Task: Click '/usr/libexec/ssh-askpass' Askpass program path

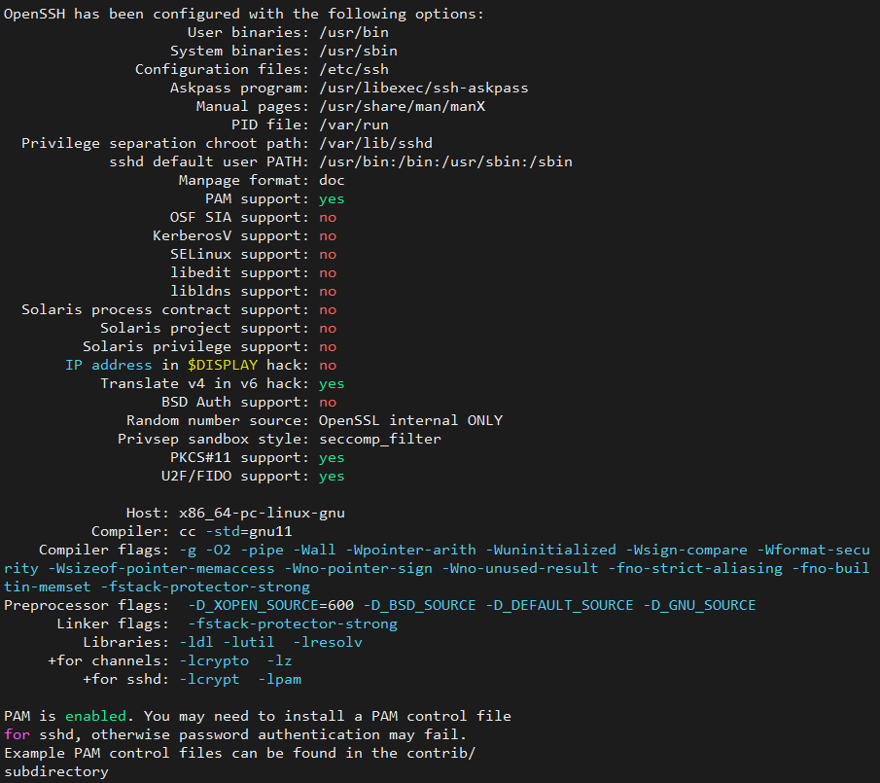Action: tap(424, 88)
